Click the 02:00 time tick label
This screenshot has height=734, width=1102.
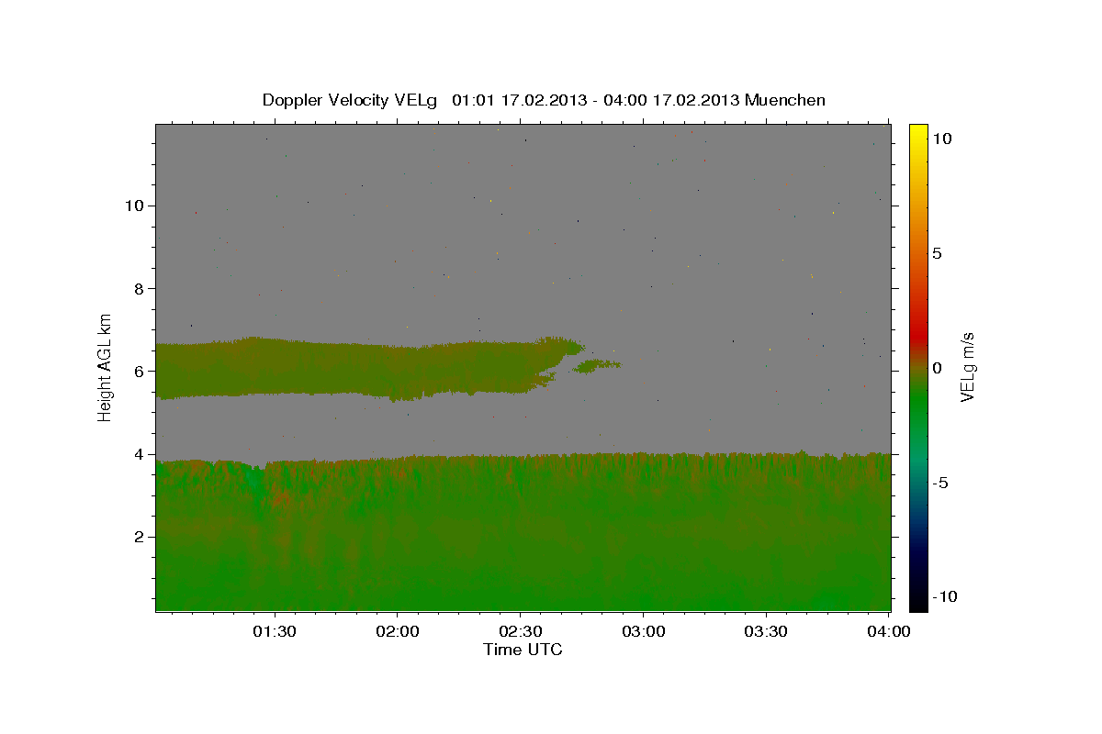coord(398,631)
